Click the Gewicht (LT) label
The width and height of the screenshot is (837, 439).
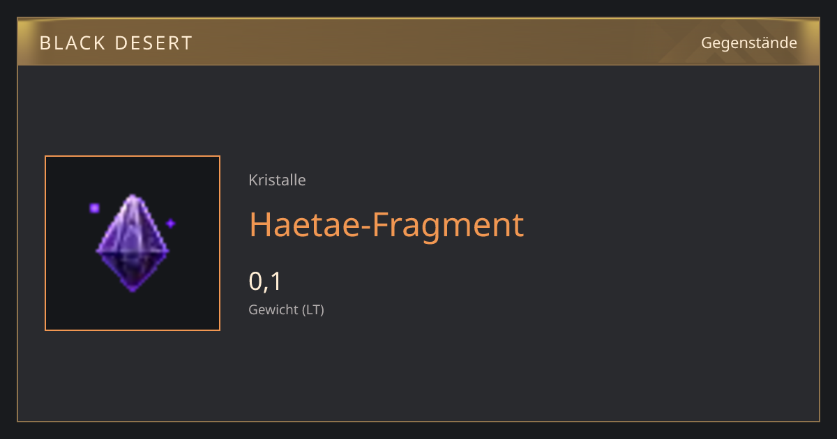(x=286, y=309)
